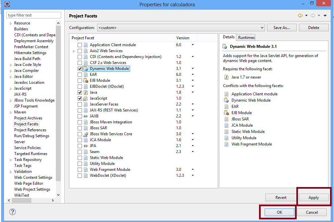Viewport: 334px width, 222px height.
Task: Enable the JPA facet checkbox
Action: [x=80, y=146]
